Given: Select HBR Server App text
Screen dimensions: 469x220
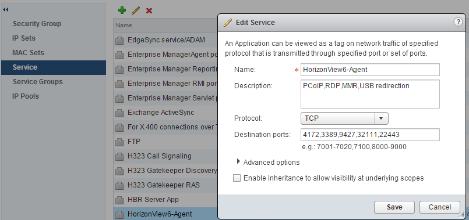Looking at the screenshot, I should [x=153, y=200].
